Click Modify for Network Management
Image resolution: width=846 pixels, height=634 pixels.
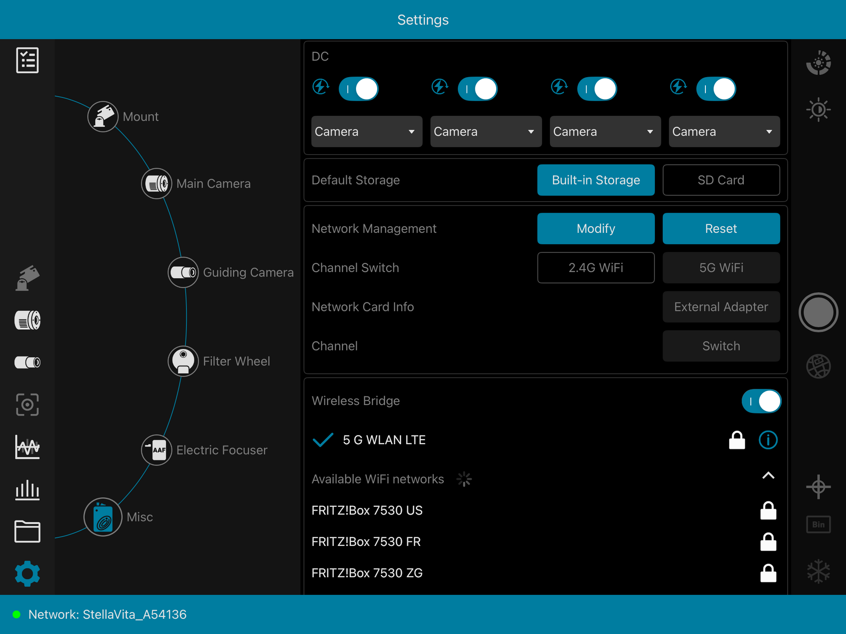pos(596,229)
